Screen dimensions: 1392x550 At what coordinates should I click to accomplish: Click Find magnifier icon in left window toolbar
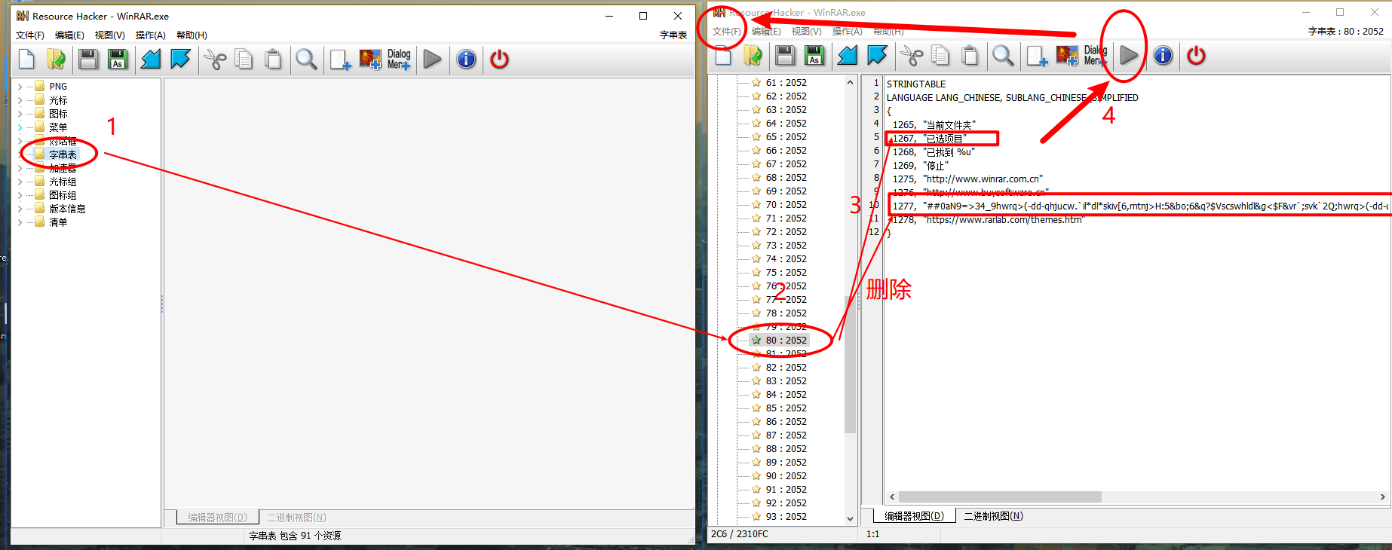(306, 59)
